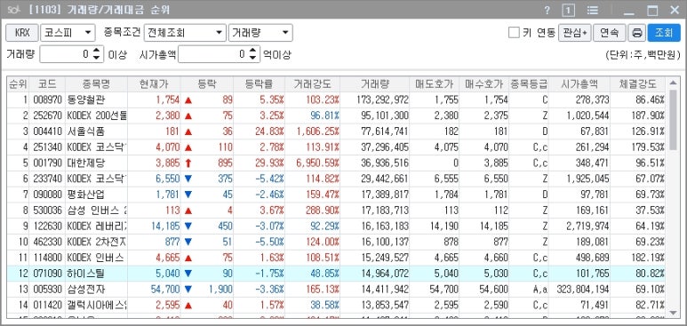This screenshot has height=326, width=687.
Task: Click volume value 17,183,713
Action: [386, 211]
